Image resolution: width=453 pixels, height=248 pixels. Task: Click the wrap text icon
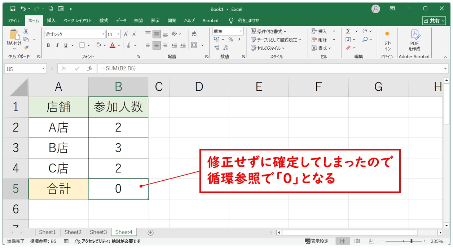(x=194, y=34)
